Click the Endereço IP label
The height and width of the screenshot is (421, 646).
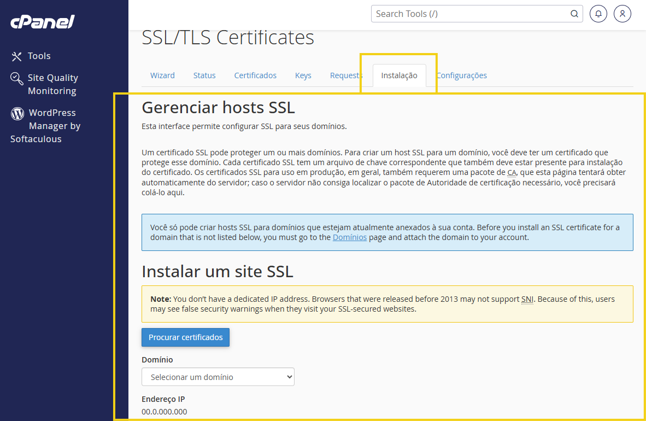[x=163, y=399]
